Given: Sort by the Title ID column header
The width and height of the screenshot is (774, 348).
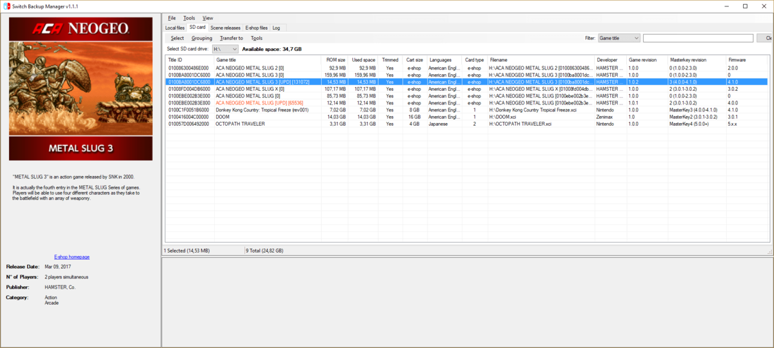Looking at the screenshot, I should tap(190, 59).
